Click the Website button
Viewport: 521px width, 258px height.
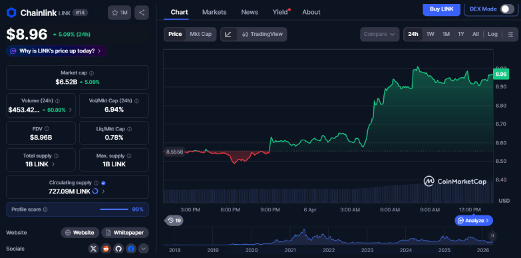coord(80,233)
